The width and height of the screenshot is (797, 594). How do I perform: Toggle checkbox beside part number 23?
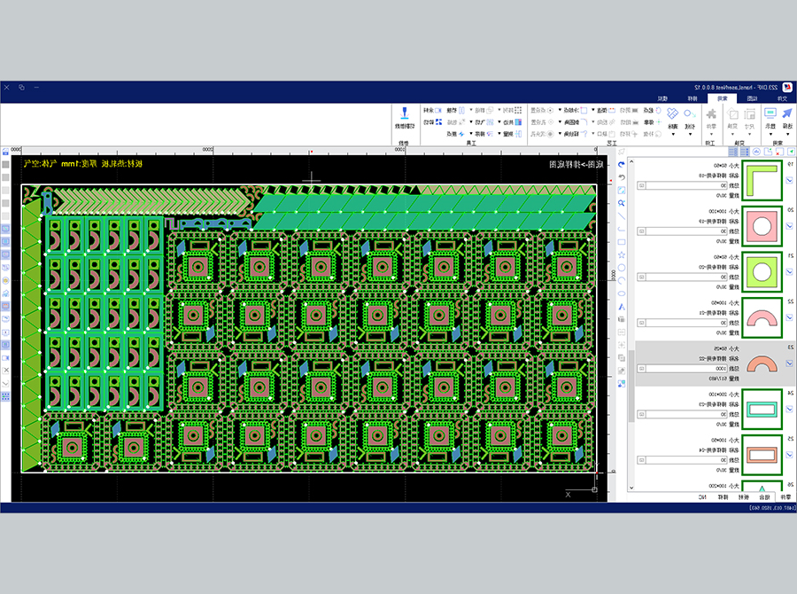tap(789, 363)
